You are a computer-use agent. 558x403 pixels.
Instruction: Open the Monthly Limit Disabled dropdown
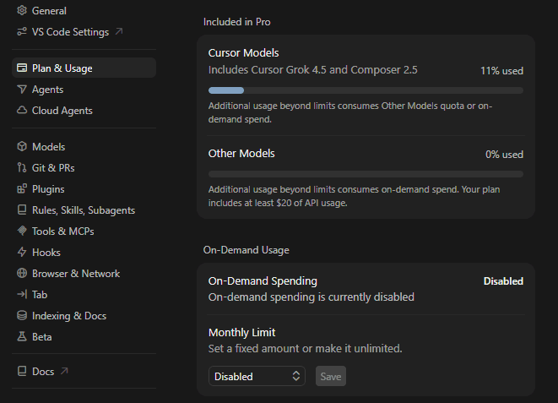257,376
